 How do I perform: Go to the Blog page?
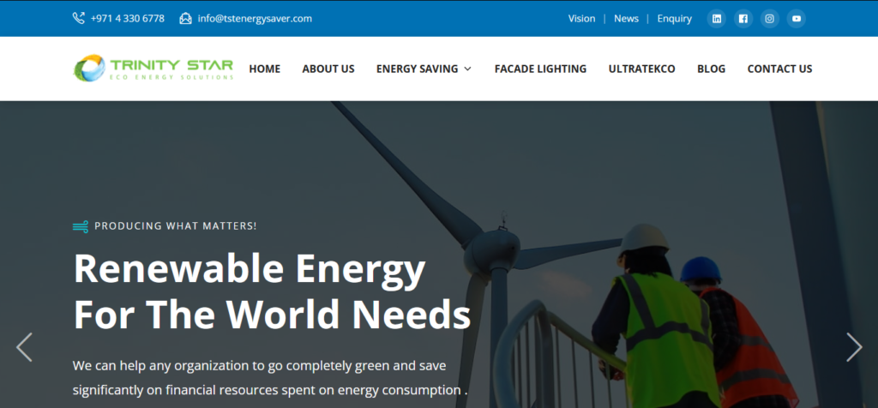(711, 69)
